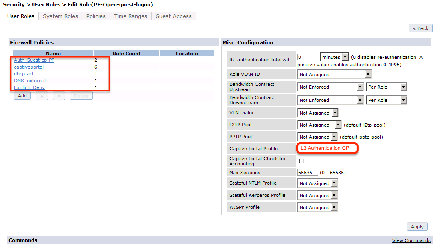The width and height of the screenshot is (435, 246).
Task: Click the move-down arrow button
Action: coord(59,96)
